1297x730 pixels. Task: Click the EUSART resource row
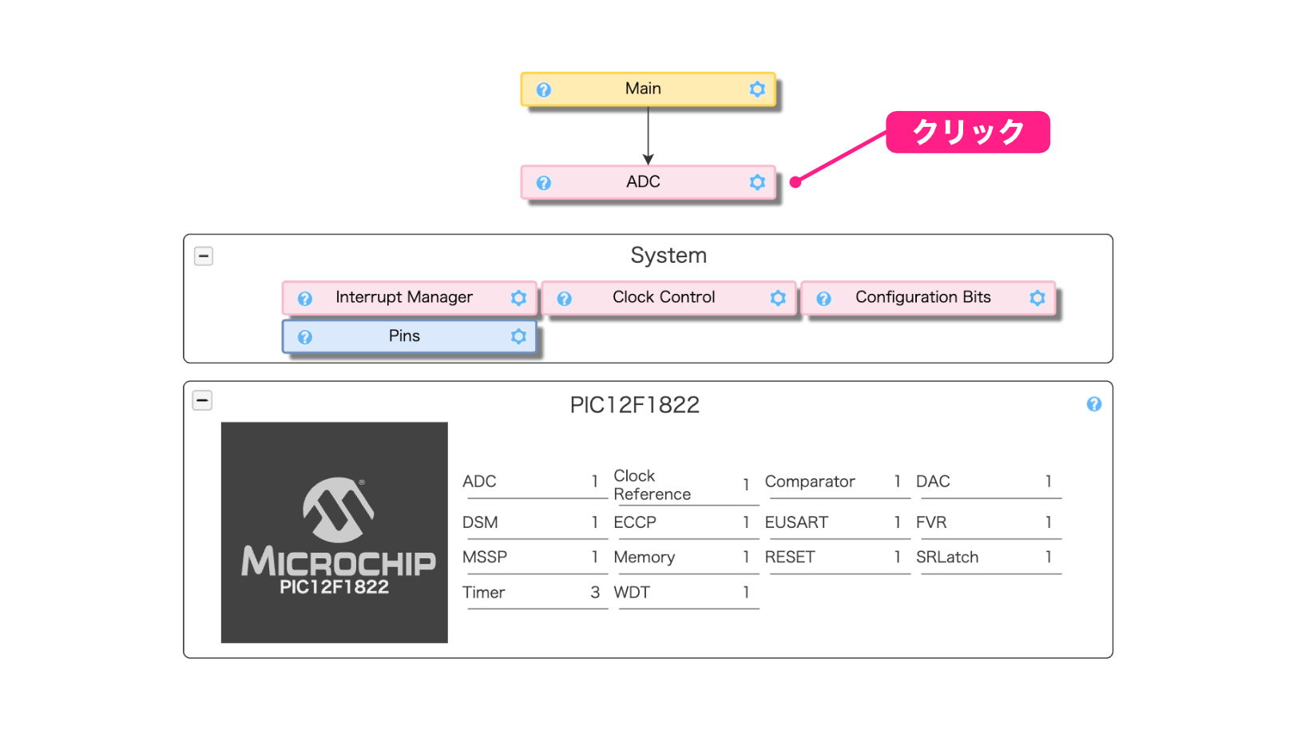[836, 522]
